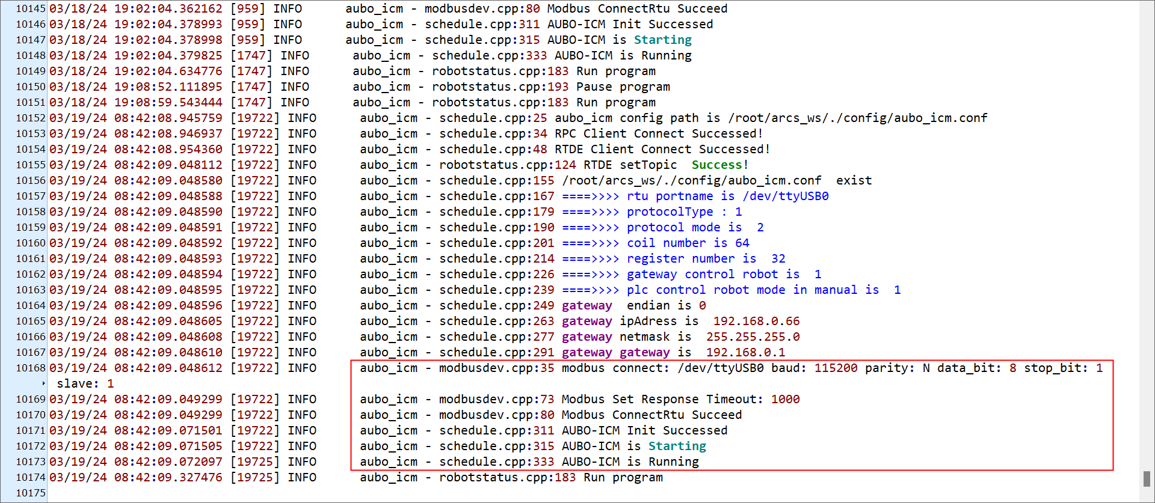Click 'Modbus ConnectRtu Succeed' on line 10170
The image size is (1155, 503).
[652, 415]
